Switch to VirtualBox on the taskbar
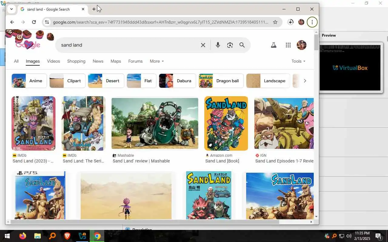 tap(82, 236)
